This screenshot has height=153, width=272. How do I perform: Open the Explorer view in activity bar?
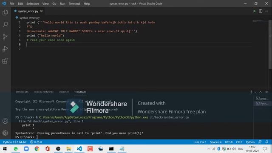click(x=5, y=12)
